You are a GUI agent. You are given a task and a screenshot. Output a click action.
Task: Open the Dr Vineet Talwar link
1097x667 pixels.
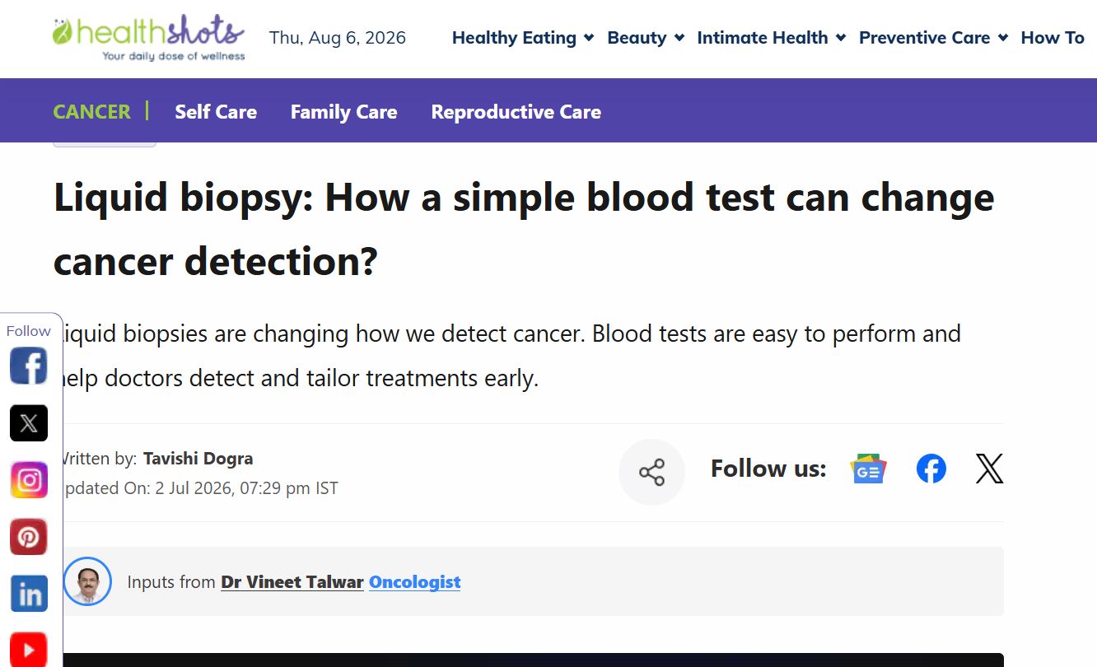(292, 582)
